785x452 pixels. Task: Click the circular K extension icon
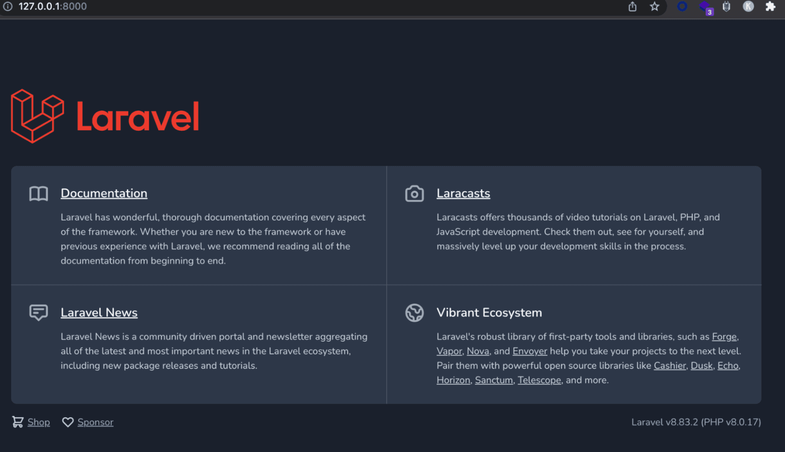click(x=748, y=7)
